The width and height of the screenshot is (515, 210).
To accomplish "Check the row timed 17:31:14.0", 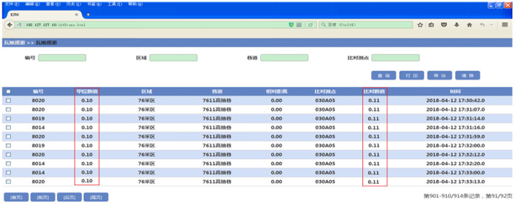I will [8, 119].
